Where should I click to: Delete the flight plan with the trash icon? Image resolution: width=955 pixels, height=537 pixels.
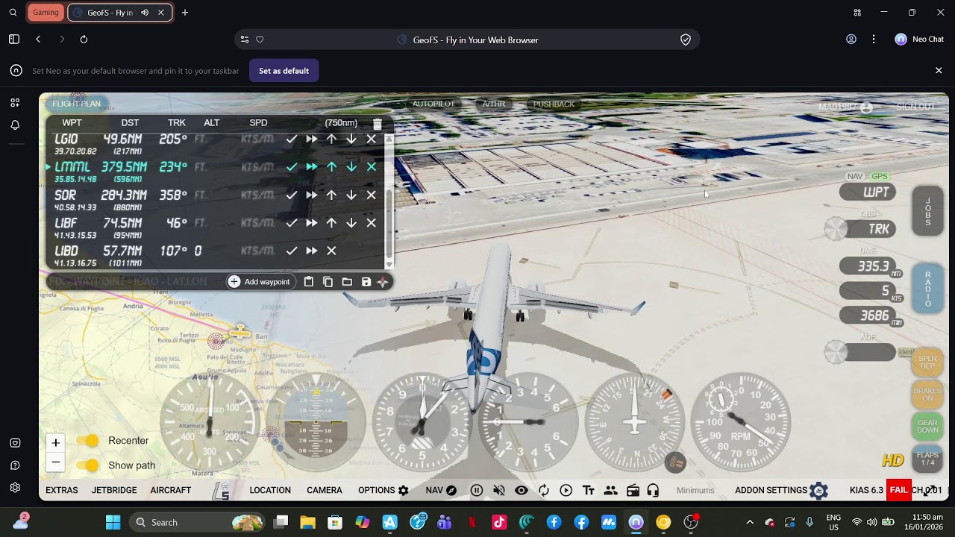[x=378, y=124]
